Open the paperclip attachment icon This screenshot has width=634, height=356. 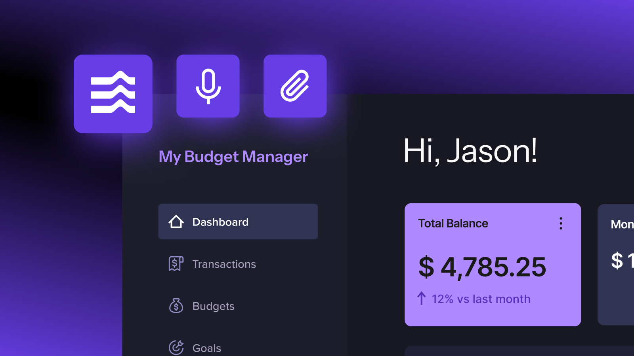click(295, 85)
